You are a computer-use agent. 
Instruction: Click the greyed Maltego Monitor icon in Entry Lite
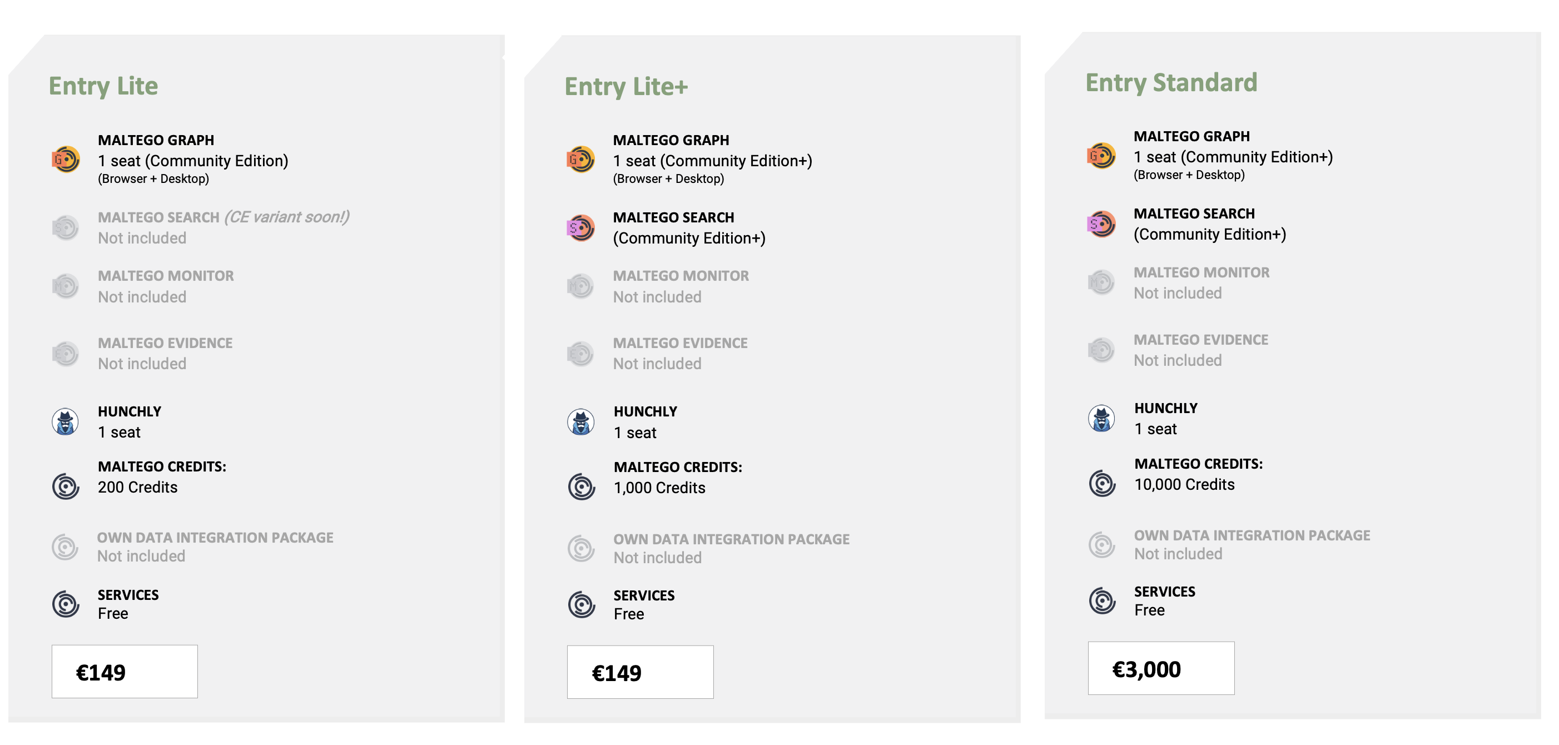(66, 286)
